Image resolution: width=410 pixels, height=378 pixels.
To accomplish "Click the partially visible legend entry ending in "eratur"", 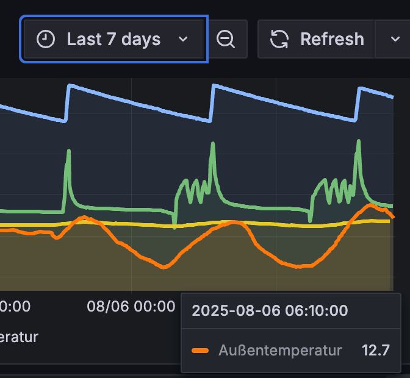I will coord(19,337).
